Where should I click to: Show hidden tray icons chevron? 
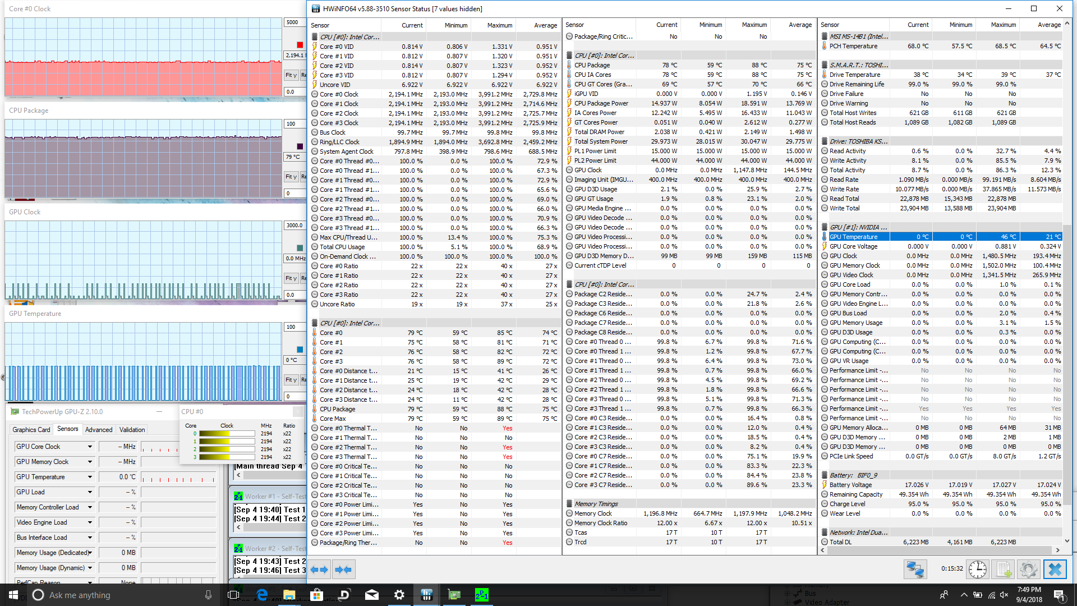point(964,595)
